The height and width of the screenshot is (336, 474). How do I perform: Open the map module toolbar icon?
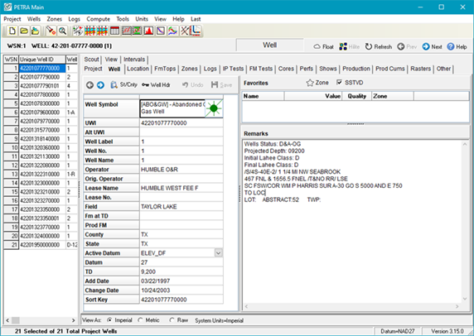(78, 31)
